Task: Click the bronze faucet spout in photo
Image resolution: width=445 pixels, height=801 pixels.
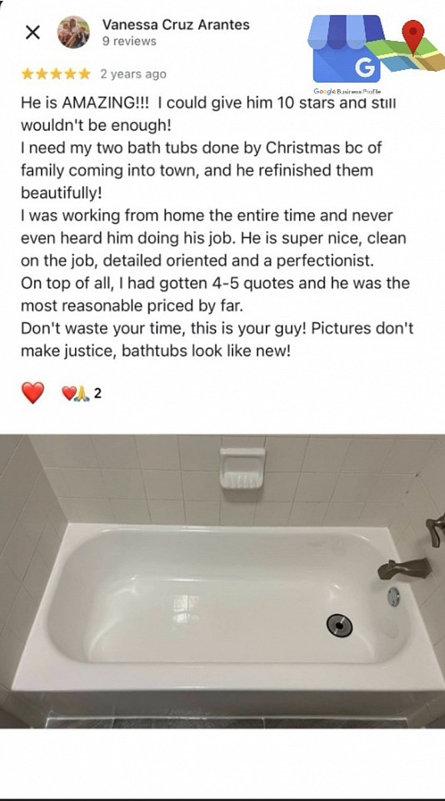Action: pos(404,568)
